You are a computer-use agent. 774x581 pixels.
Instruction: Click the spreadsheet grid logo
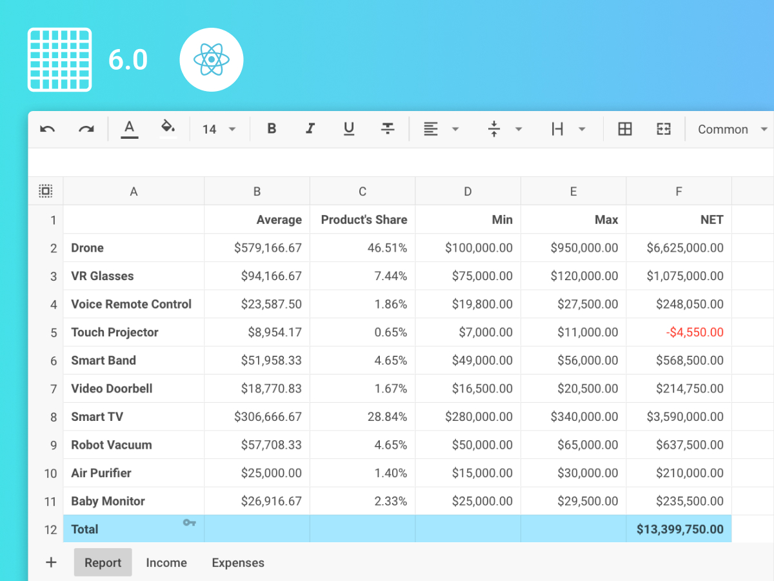tap(59, 59)
